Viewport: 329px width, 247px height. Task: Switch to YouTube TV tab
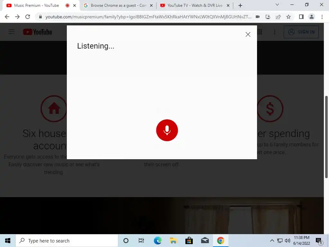point(195,5)
